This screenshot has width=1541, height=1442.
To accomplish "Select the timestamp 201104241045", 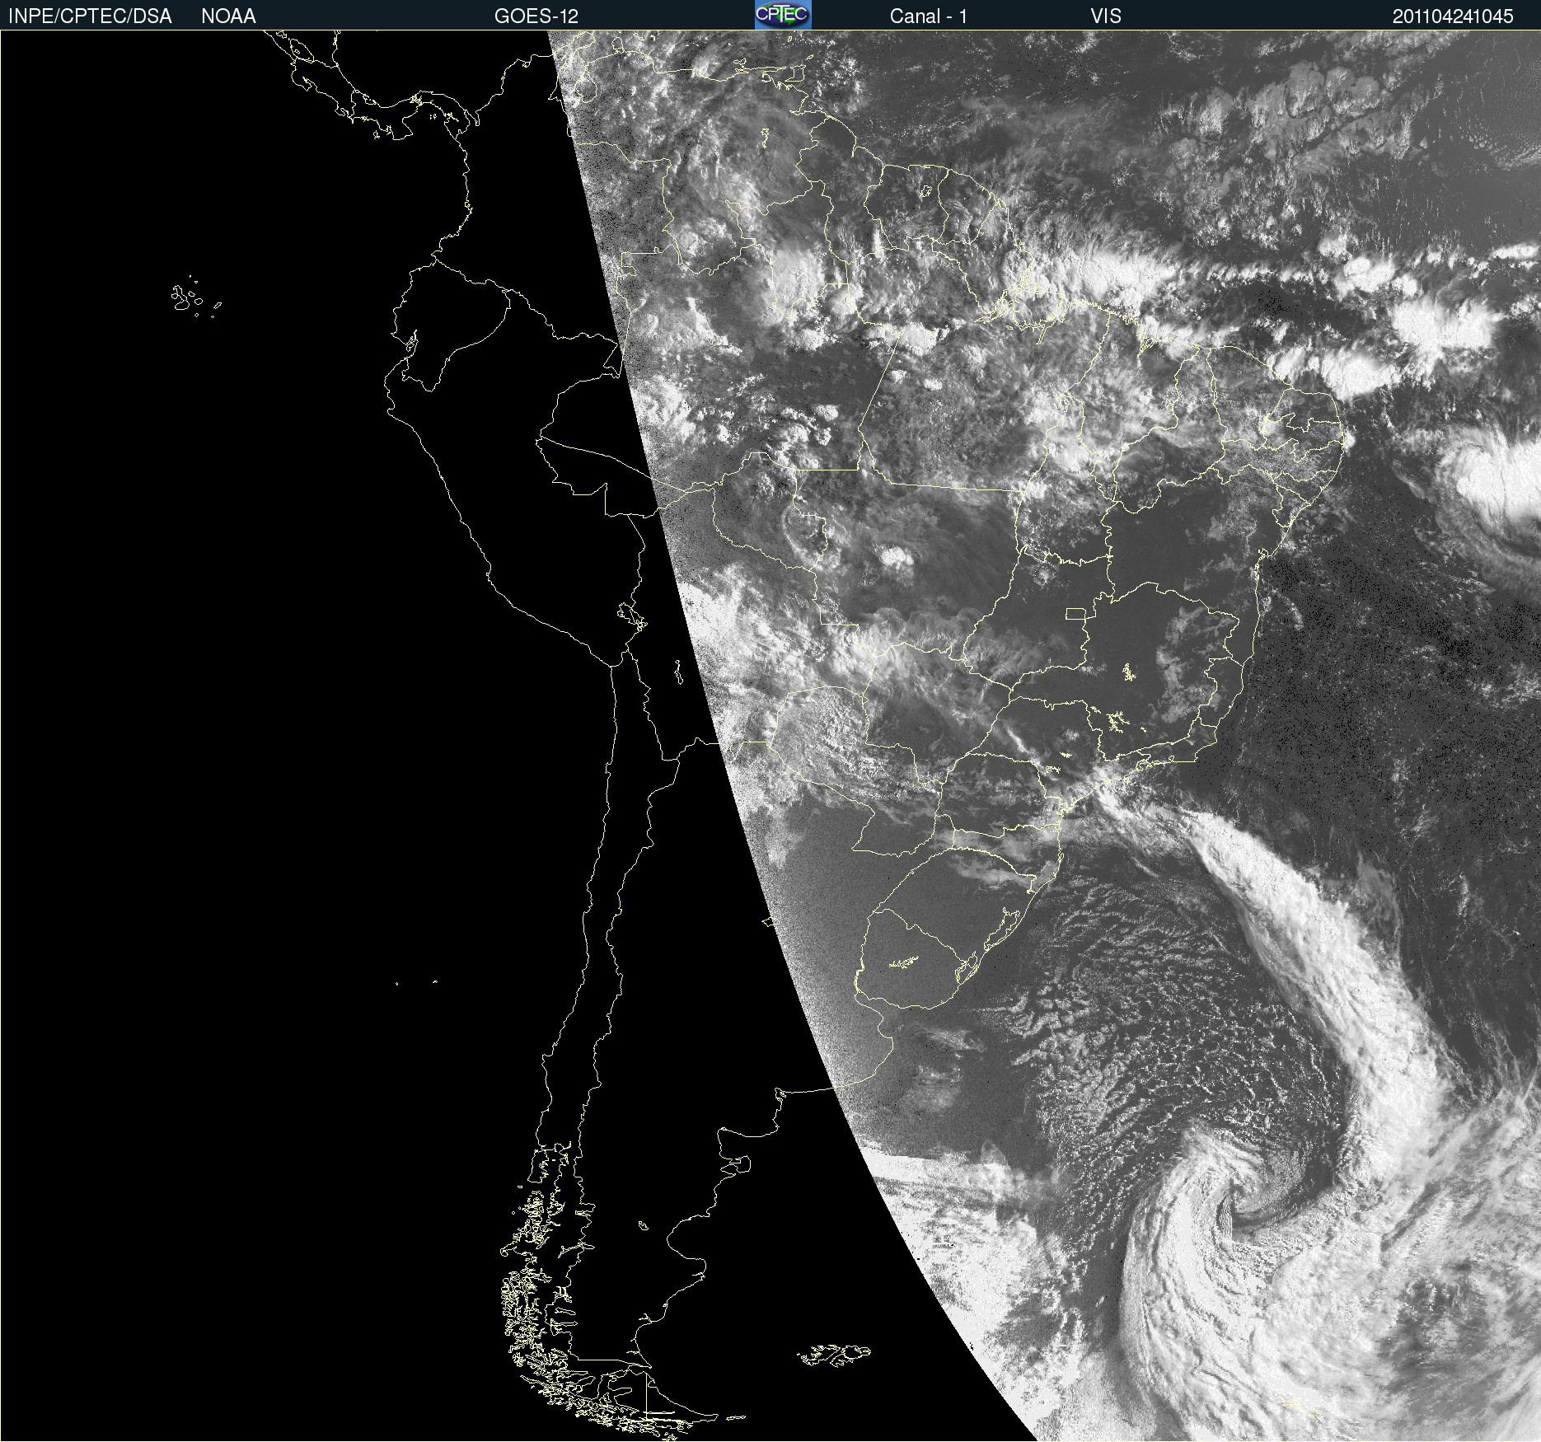I will tap(1453, 16).
